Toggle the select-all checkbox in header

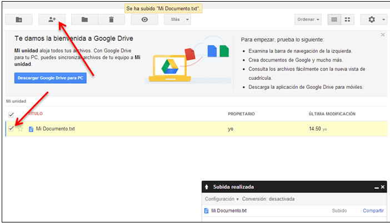click(x=11, y=115)
